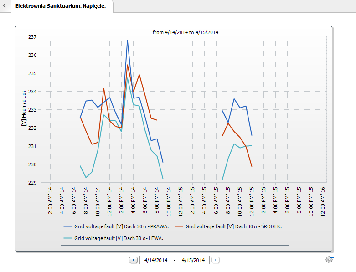
Task: Click the blue line peak near 4:00 PM/ 14
Action: point(127,41)
